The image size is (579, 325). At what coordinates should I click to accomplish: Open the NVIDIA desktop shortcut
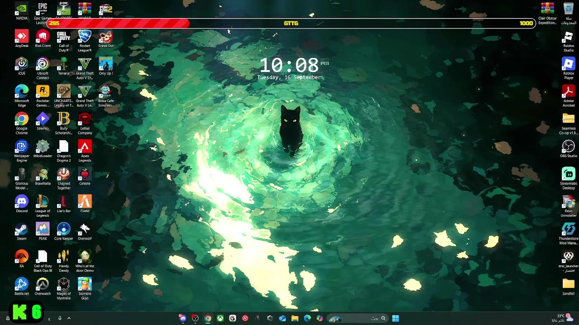[21, 11]
